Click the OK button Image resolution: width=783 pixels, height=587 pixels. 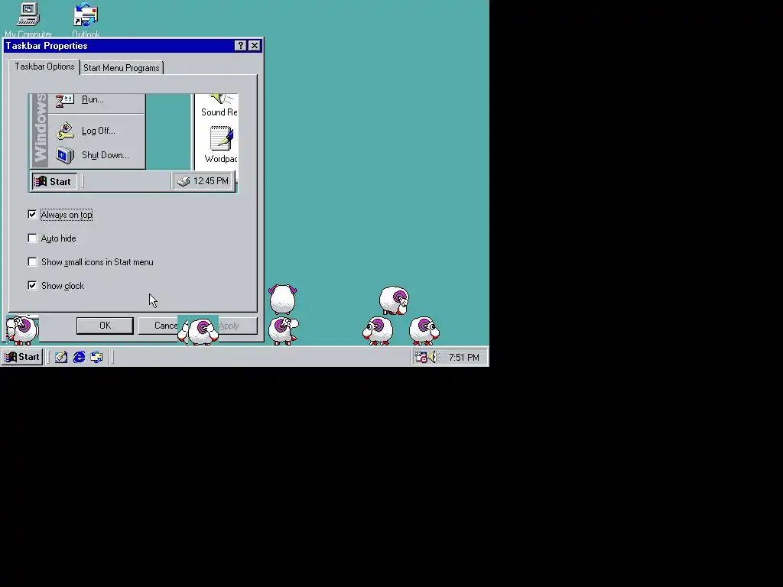[105, 326]
